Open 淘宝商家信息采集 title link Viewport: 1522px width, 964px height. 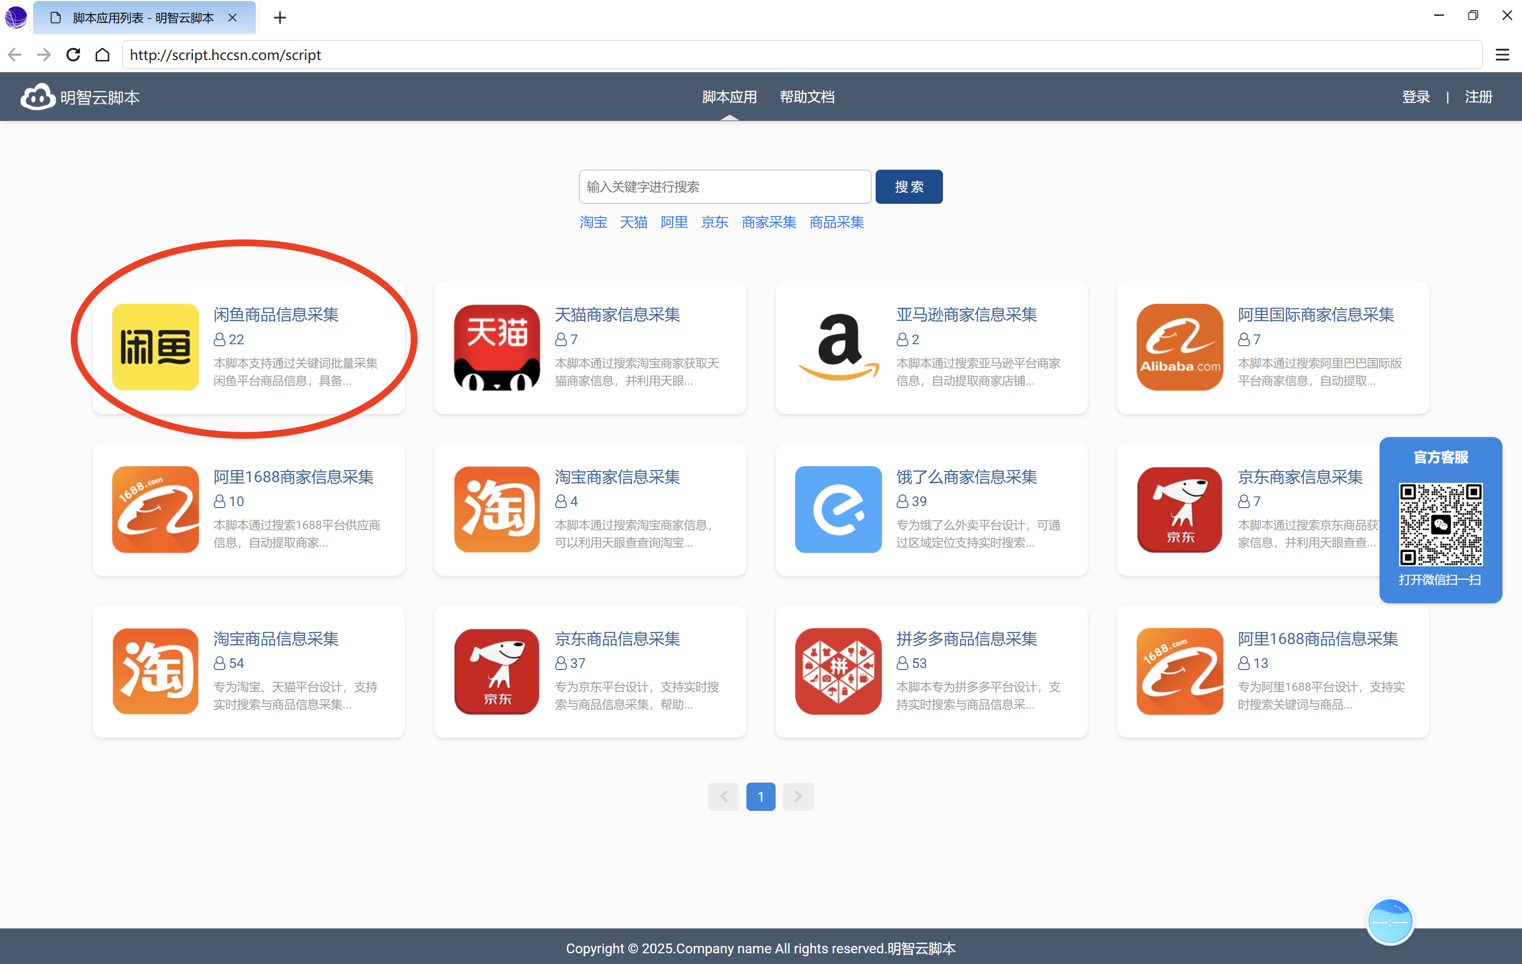coord(617,477)
